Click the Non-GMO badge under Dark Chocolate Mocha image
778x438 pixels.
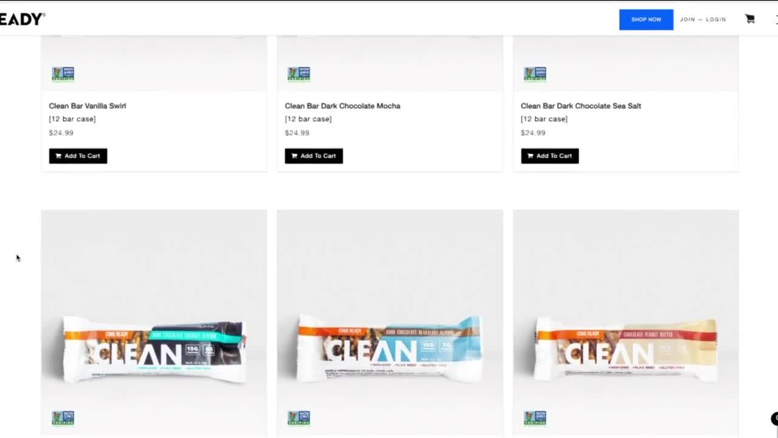pyautogui.click(x=298, y=74)
